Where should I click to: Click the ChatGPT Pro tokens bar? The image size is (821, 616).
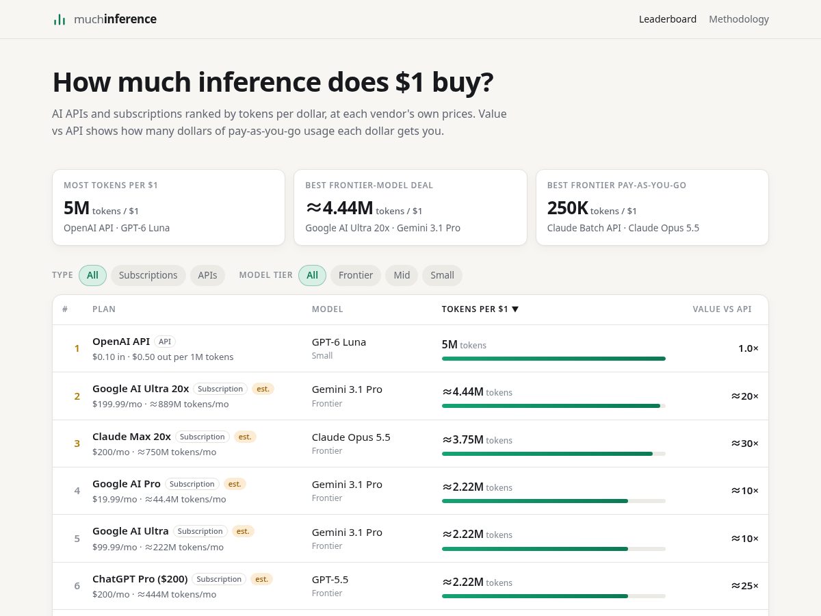coord(553,596)
